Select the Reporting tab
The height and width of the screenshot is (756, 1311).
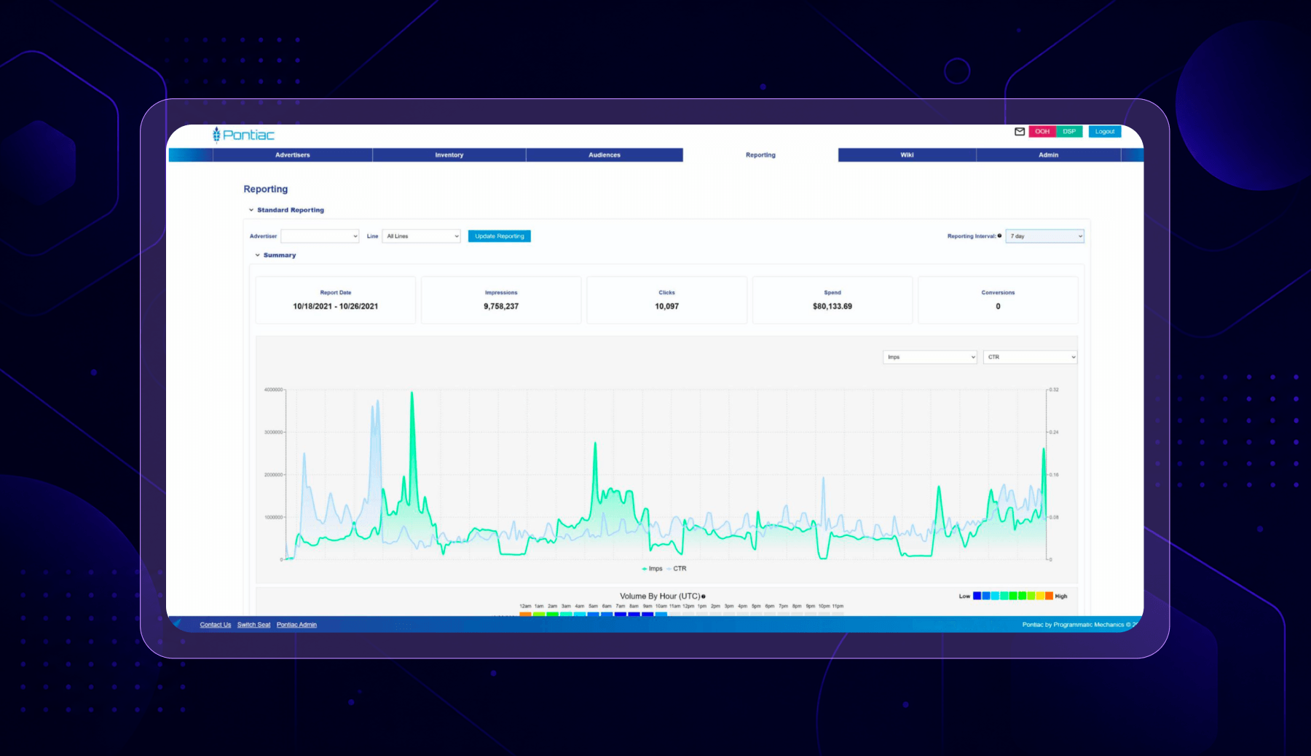pyautogui.click(x=760, y=155)
